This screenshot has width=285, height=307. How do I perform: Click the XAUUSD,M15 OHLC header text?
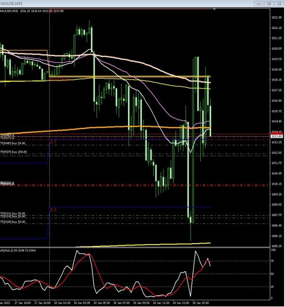pos(32,11)
